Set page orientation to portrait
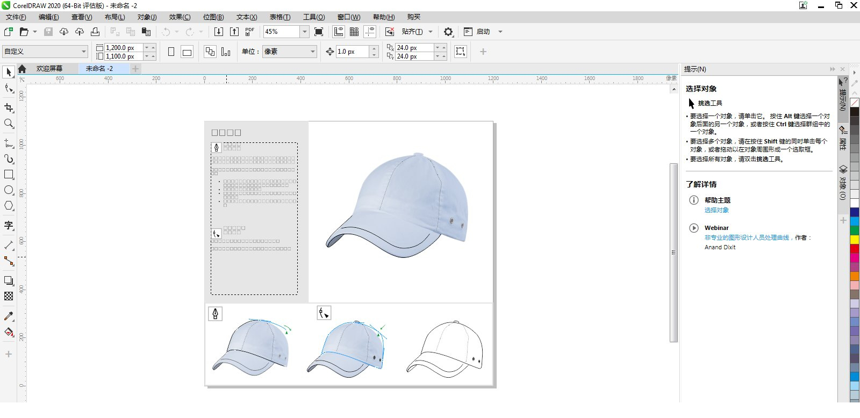 [x=171, y=52]
